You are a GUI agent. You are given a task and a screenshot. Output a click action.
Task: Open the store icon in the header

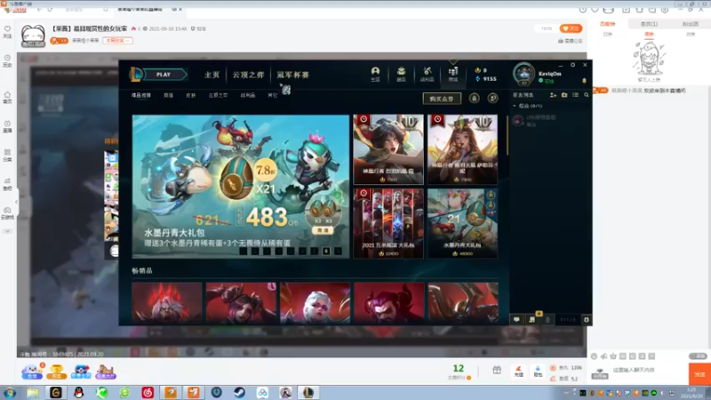453,74
